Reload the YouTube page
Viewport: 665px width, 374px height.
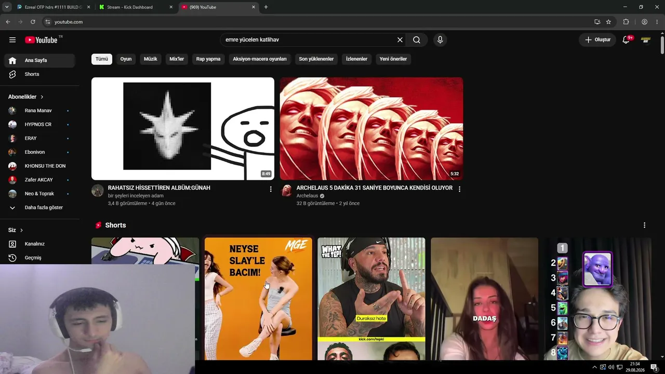[x=33, y=22]
